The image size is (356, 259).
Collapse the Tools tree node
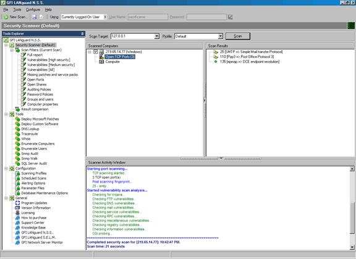(x=6, y=114)
